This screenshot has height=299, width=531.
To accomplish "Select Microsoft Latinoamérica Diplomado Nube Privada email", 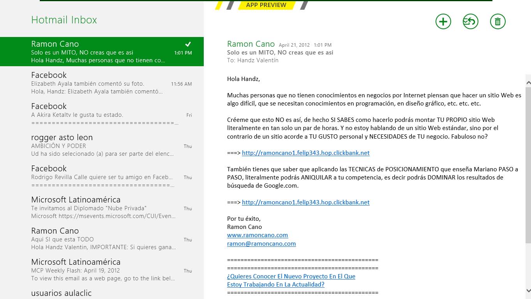I will point(102,207).
